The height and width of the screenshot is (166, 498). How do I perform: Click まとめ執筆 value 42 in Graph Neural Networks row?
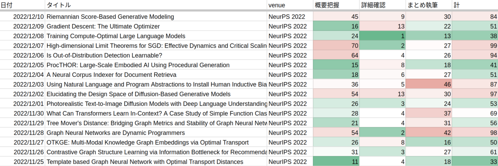coord(428,133)
